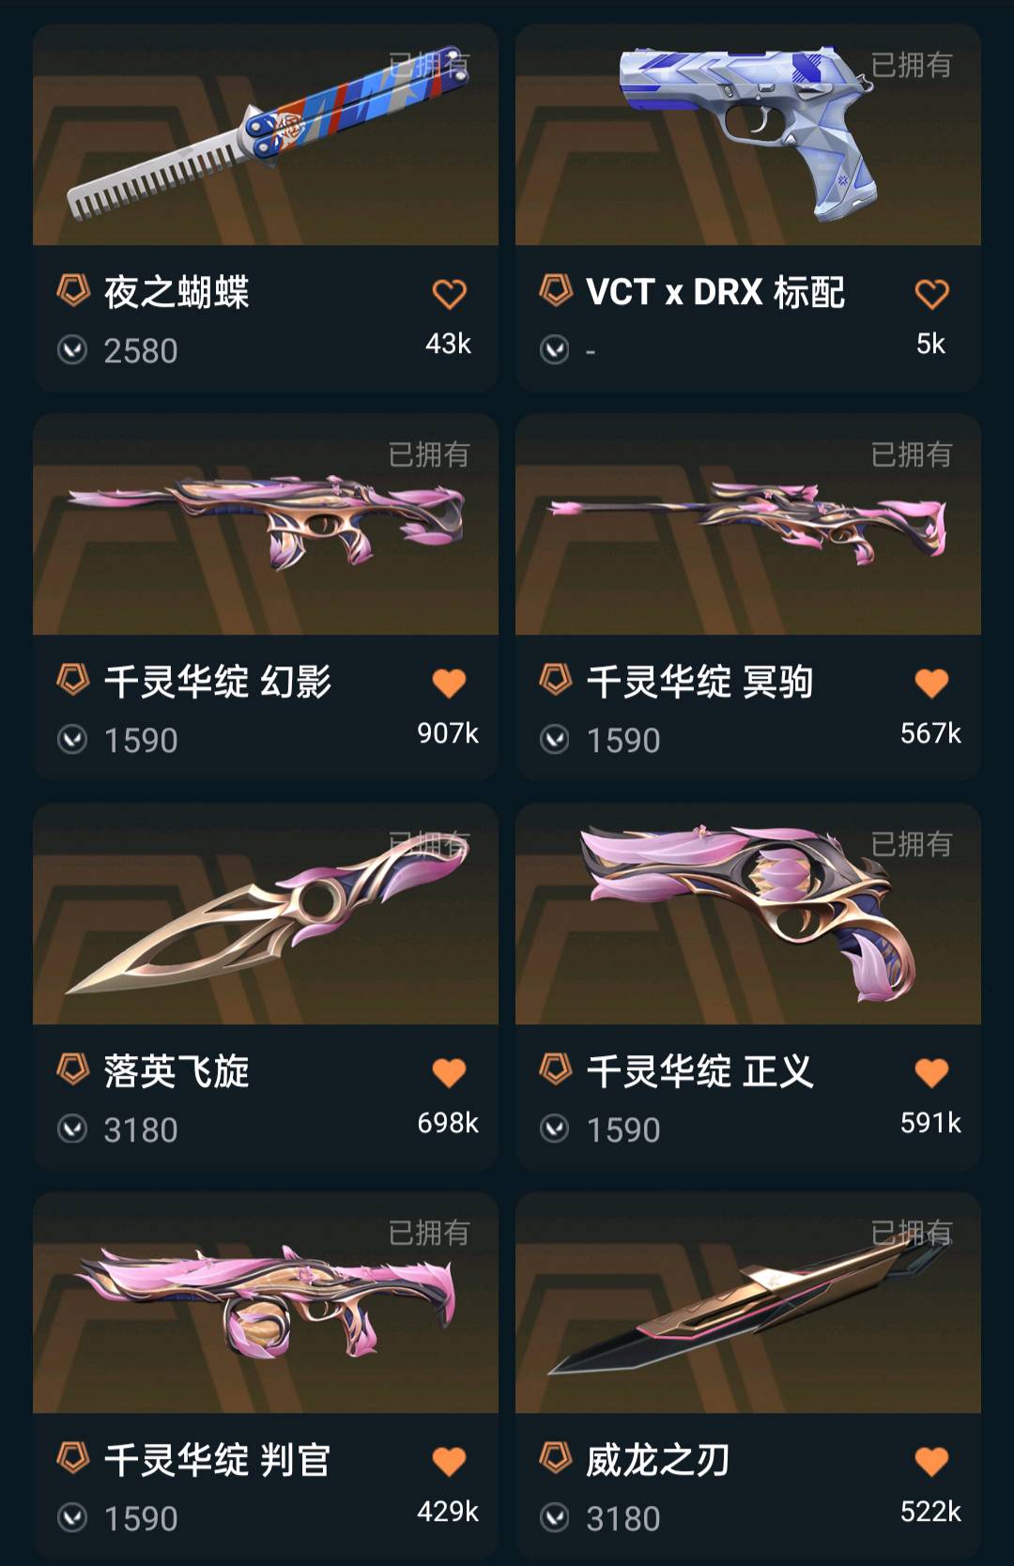Click the VP currency icon next to 2580
Image resolution: width=1014 pixels, height=1566 pixels.
(72, 350)
